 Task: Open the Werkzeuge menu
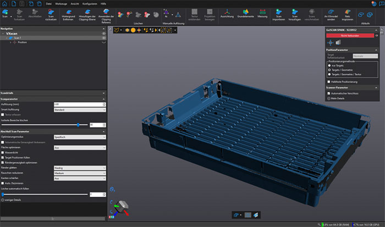pos(61,4)
